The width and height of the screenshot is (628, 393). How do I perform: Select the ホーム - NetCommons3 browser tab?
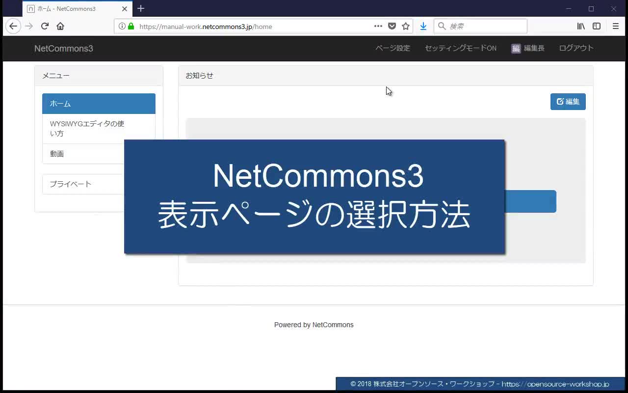tap(78, 9)
